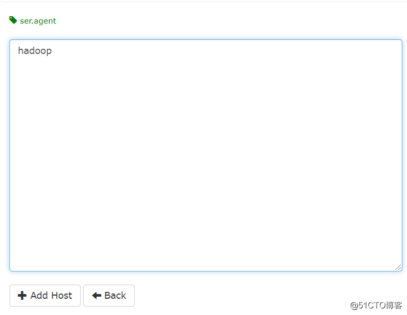Click the Add Host button
This screenshot has width=407, height=315.
tap(45, 296)
